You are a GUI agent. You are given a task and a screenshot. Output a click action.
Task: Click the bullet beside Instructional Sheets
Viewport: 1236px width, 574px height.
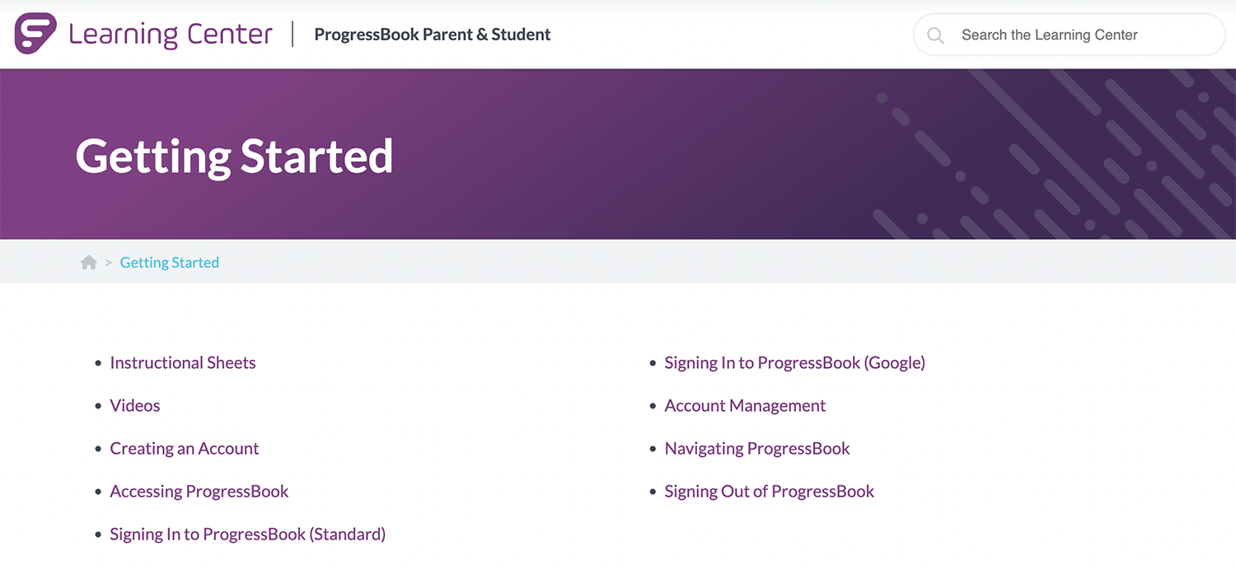99,363
